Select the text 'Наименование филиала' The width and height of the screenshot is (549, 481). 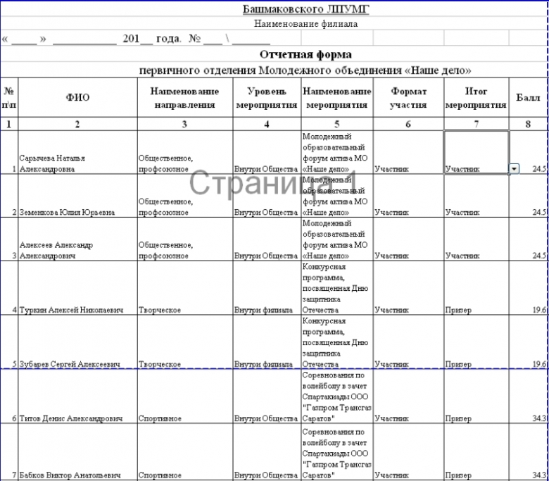(x=305, y=24)
